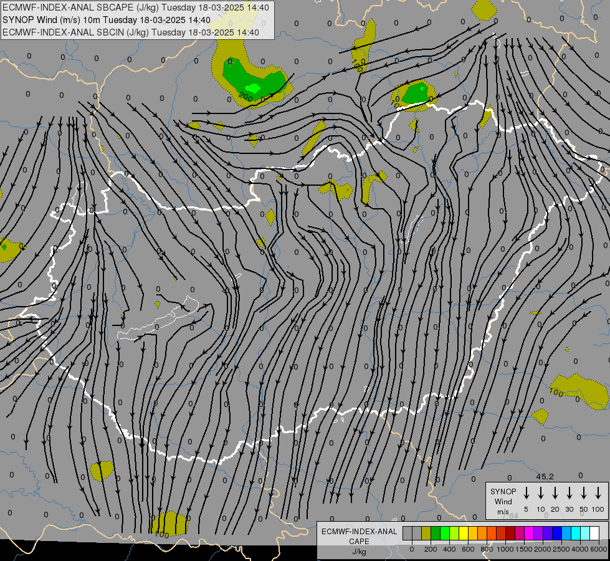Click the 'J/kg' unit in color legend
The image size is (610, 561).
pos(359,552)
